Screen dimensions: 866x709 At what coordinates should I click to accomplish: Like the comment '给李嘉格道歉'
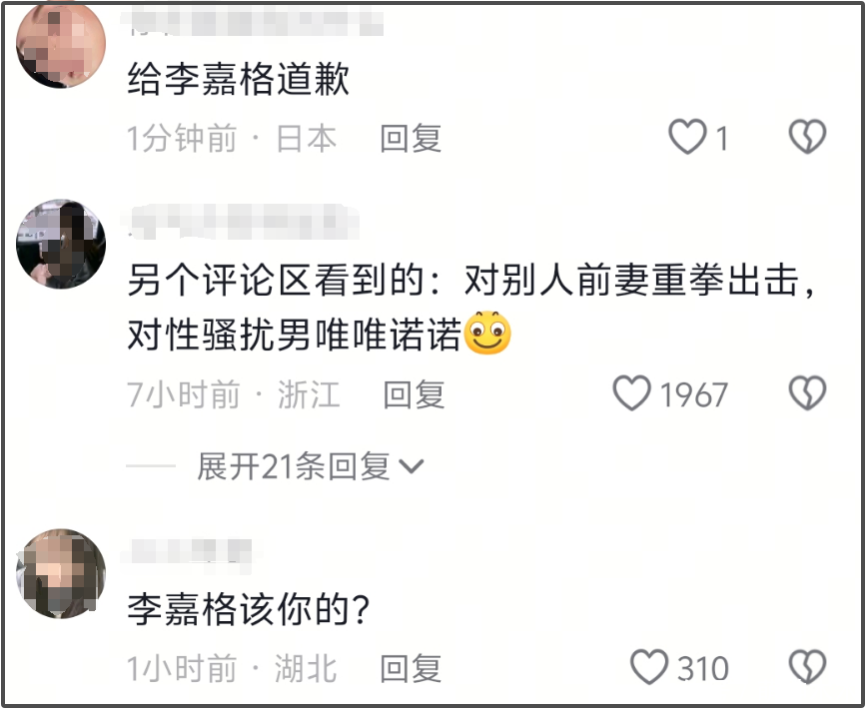[687, 137]
